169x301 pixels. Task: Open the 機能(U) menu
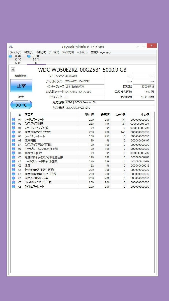(x=41, y=52)
